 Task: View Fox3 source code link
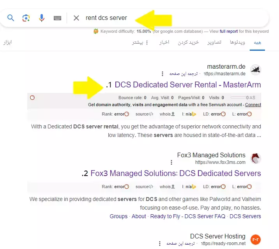point(144,187)
